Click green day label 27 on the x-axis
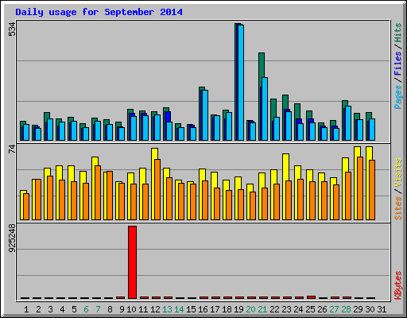 [x=334, y=309]
